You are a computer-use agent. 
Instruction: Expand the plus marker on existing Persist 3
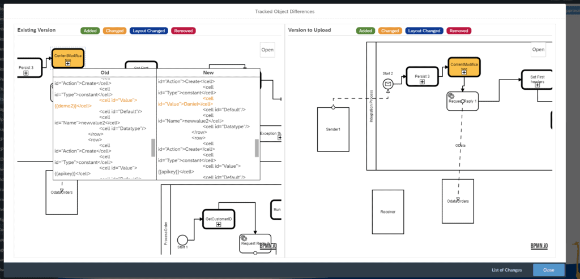(26, 73)
